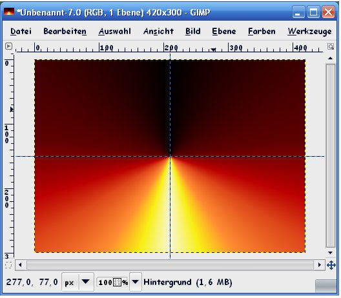Open the Ebene menu

click(x=224, y=31)
